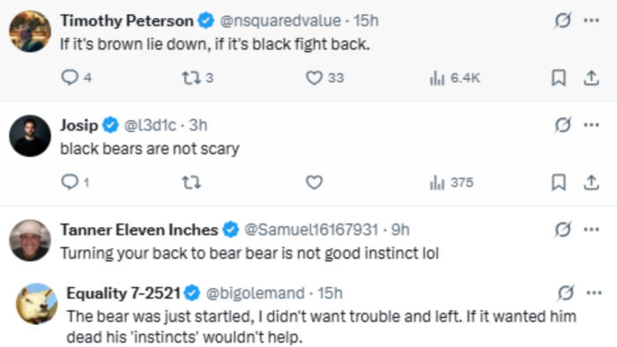This screenshot has height=347, width=617.
Task: Like Timothy Peterson's tweet with 33 likes
Action: coord(324,78)
